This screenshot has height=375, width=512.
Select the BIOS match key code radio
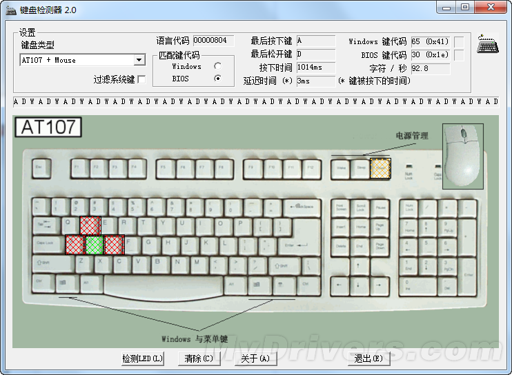217,79
